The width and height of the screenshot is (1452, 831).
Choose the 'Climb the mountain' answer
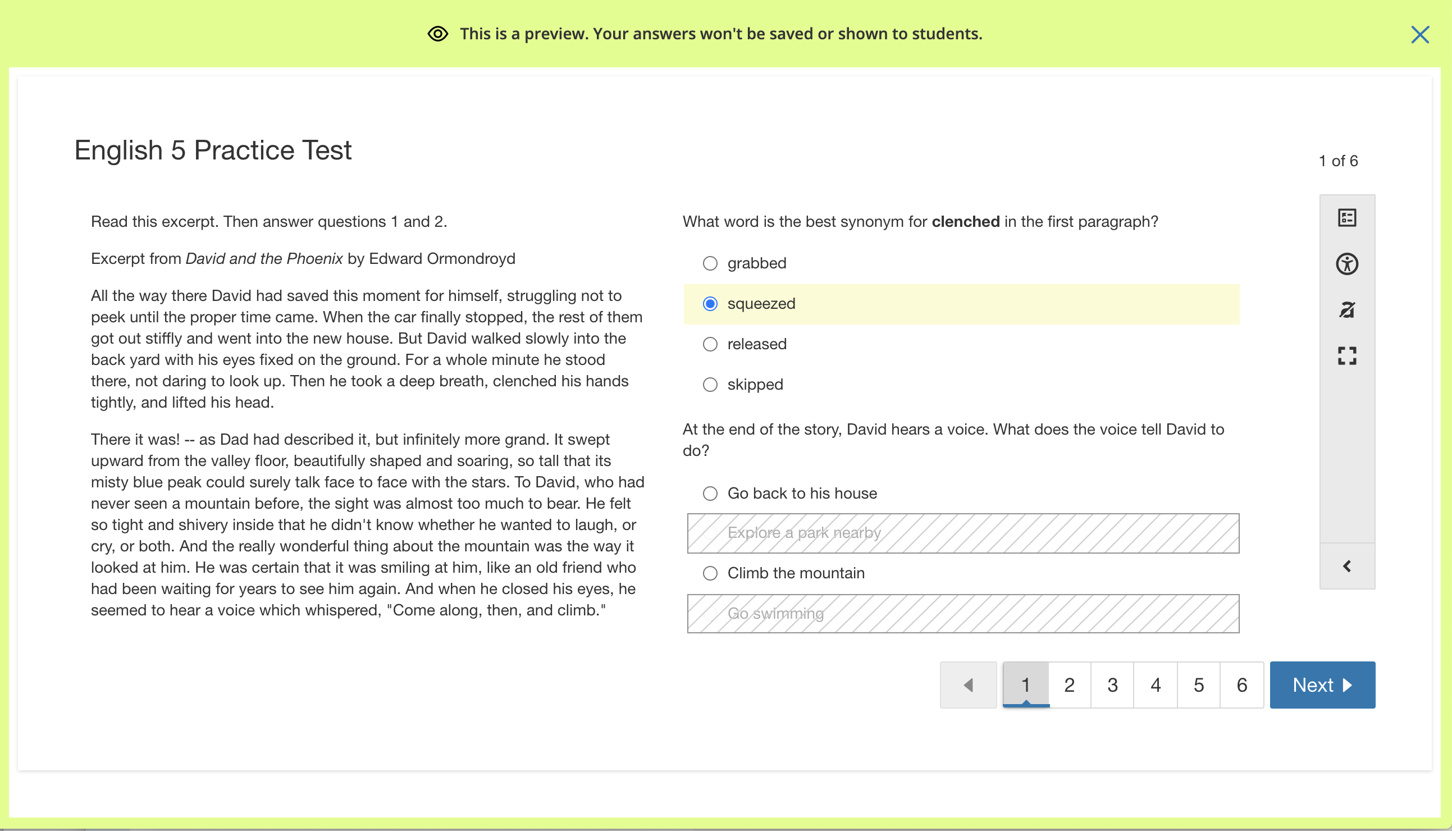(710, 573)
